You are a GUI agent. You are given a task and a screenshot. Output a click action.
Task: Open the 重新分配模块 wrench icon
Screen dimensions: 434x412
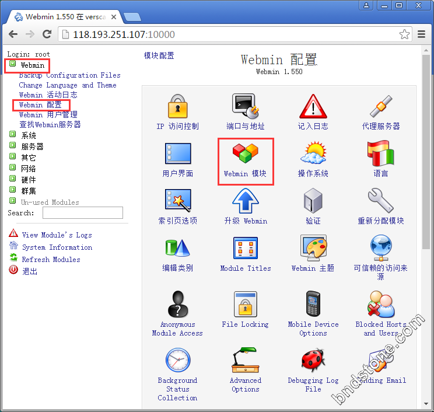381,201
